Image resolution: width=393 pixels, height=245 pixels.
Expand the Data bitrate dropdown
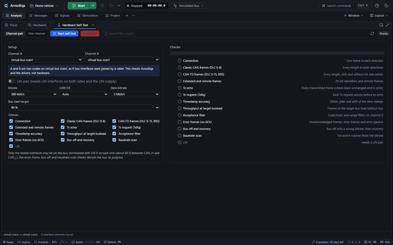(x=135, y=94)
